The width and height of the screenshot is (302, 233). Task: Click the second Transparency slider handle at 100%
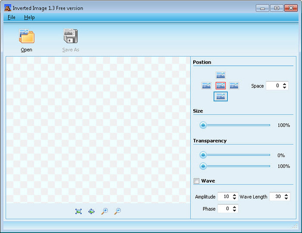[x=203, y=166]
